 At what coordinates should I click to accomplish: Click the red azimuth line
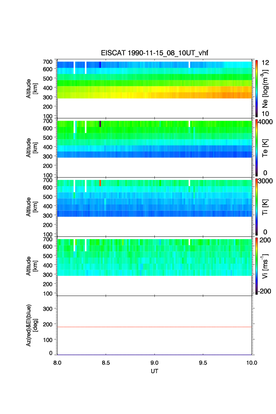click(x=154, y=327)
